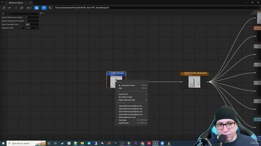261x146 pixels.
Task: Choose Show Reference Tree
Action: coord(131,117)
